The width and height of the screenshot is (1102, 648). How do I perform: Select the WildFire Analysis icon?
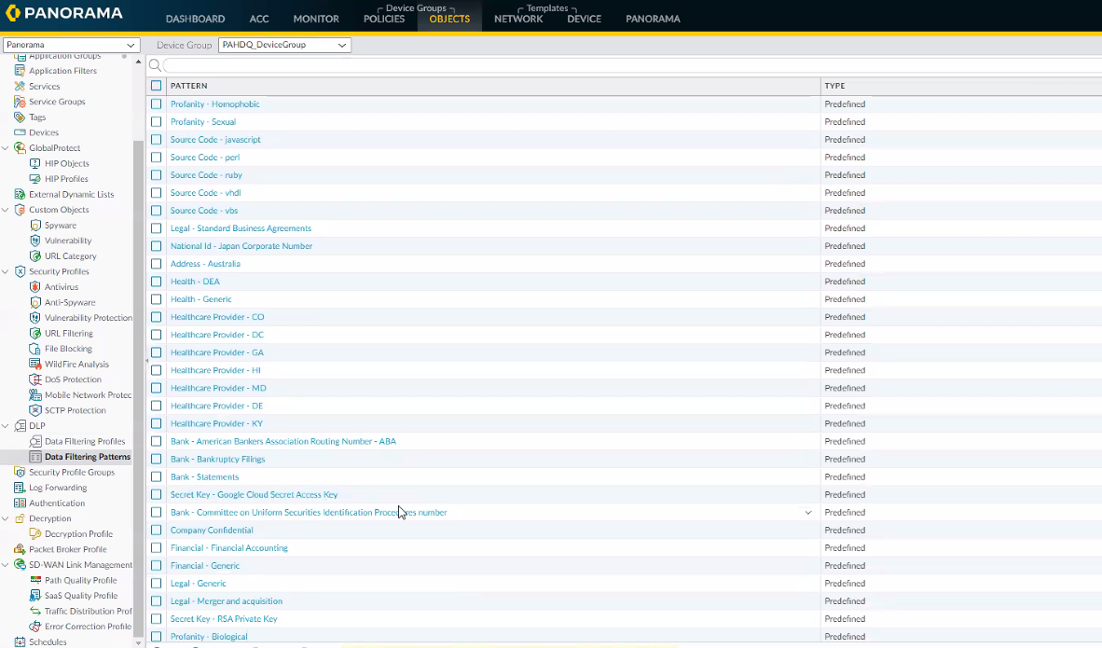[x=35, y=364]
